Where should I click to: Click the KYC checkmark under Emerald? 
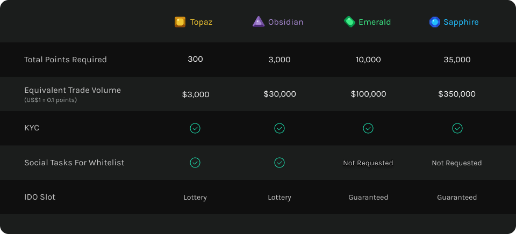(368, 128)
